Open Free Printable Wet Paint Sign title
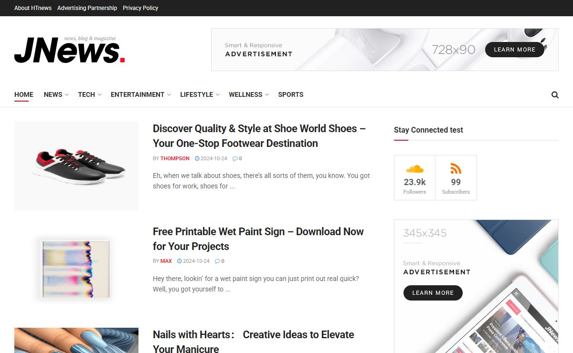The width and height of the screenshot is (573, 353). coord(258,239)
